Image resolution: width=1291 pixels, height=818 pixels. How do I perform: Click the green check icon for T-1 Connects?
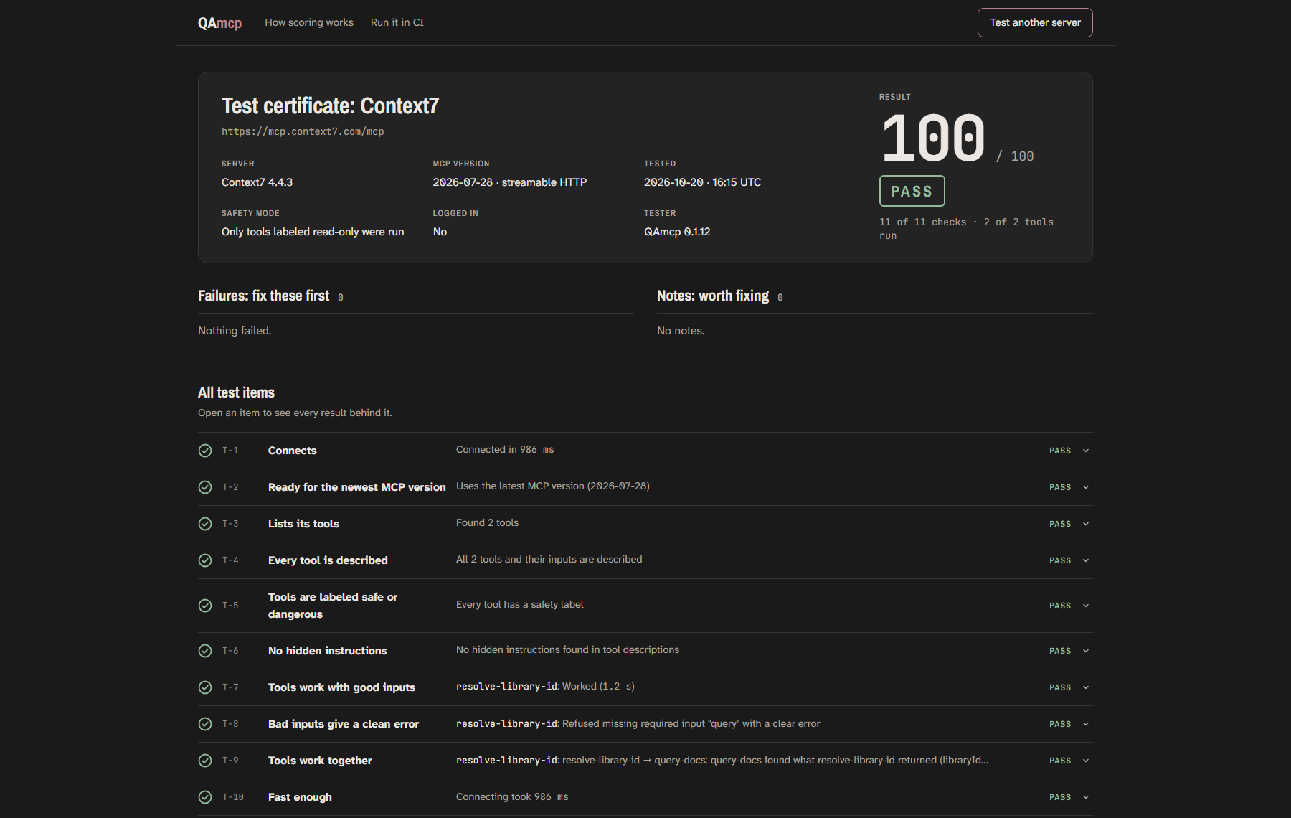click(x=205, y=451)
